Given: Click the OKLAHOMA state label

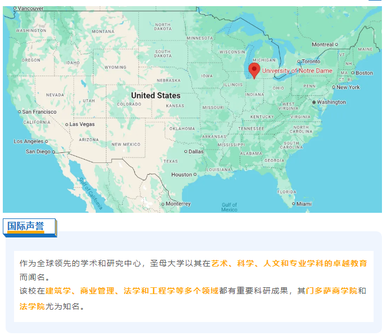Looking at the screenshot, I should click(x=182, y=129).
